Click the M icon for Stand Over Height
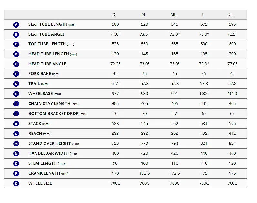The height and width of the screenshot is (203, 257). 16,143
